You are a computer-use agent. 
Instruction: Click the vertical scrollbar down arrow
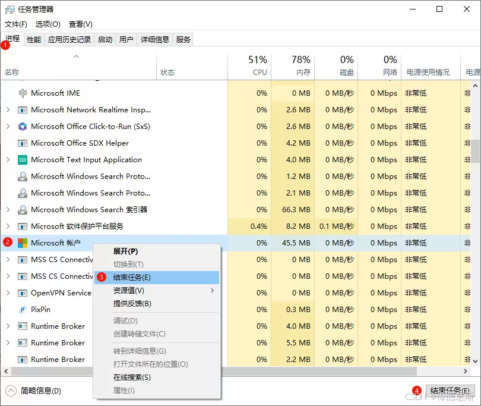tap(476, 361)
